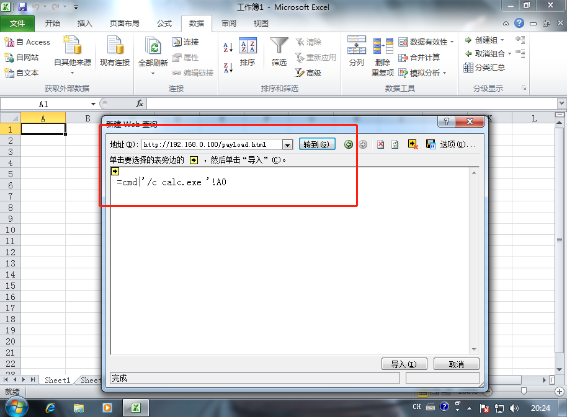Stop page loading in Web query dialog

380,144
